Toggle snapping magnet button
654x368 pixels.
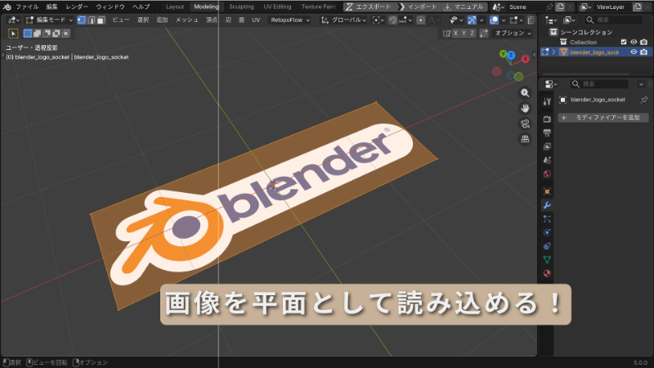pos(393,20)
